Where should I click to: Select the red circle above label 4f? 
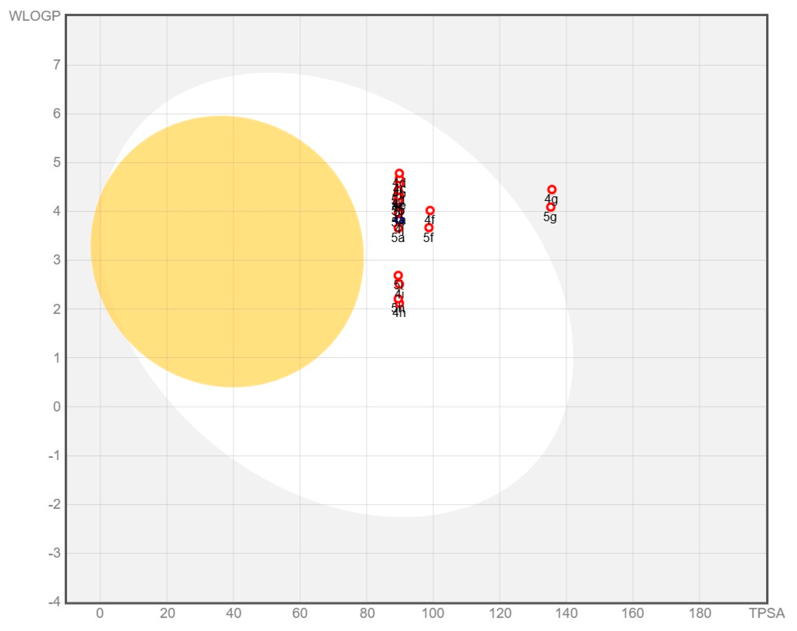[x=430, y=210]
